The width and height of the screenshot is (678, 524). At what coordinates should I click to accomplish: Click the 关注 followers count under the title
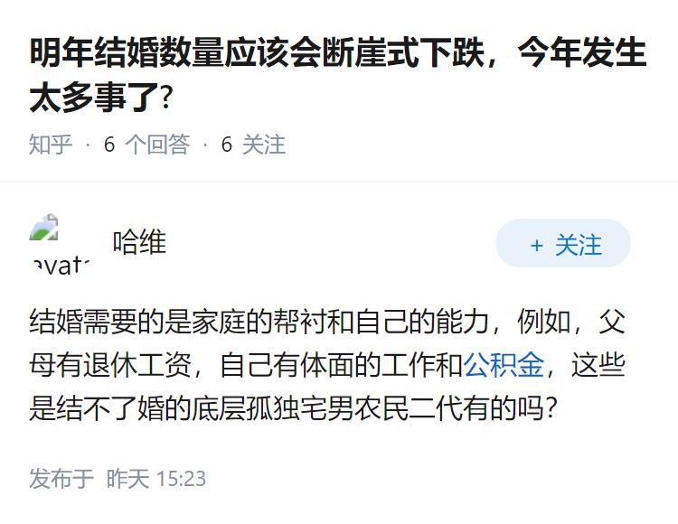click(264, 145)
